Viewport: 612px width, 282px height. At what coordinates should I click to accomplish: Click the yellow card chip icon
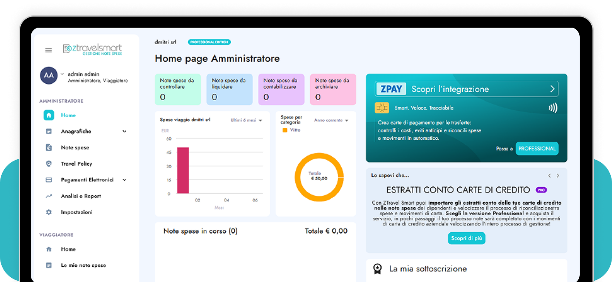(x=382, y=108)
